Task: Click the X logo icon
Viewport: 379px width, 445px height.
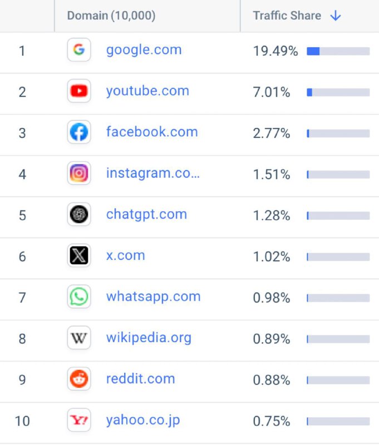Action: pos(79,255)
